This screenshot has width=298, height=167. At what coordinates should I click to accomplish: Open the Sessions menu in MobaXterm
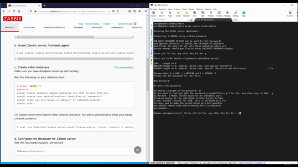pos(163,9)
